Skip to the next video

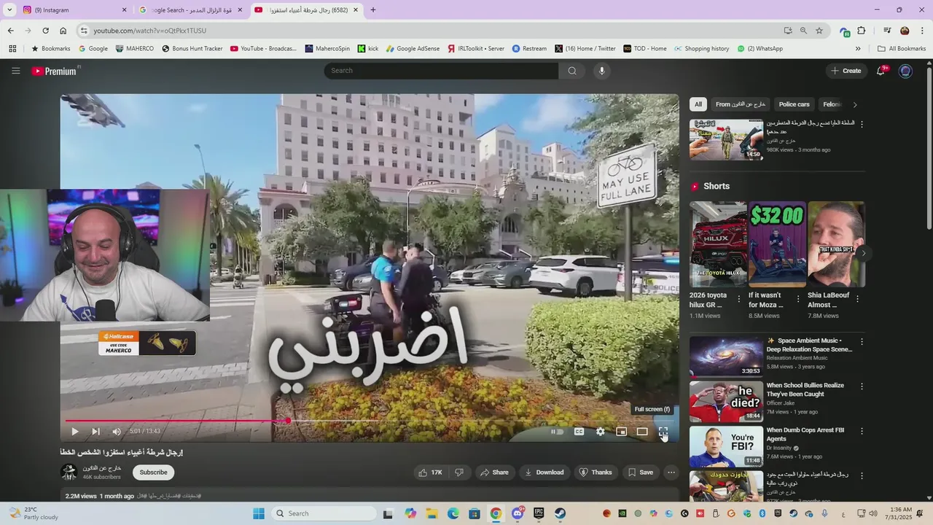point(95,432)
